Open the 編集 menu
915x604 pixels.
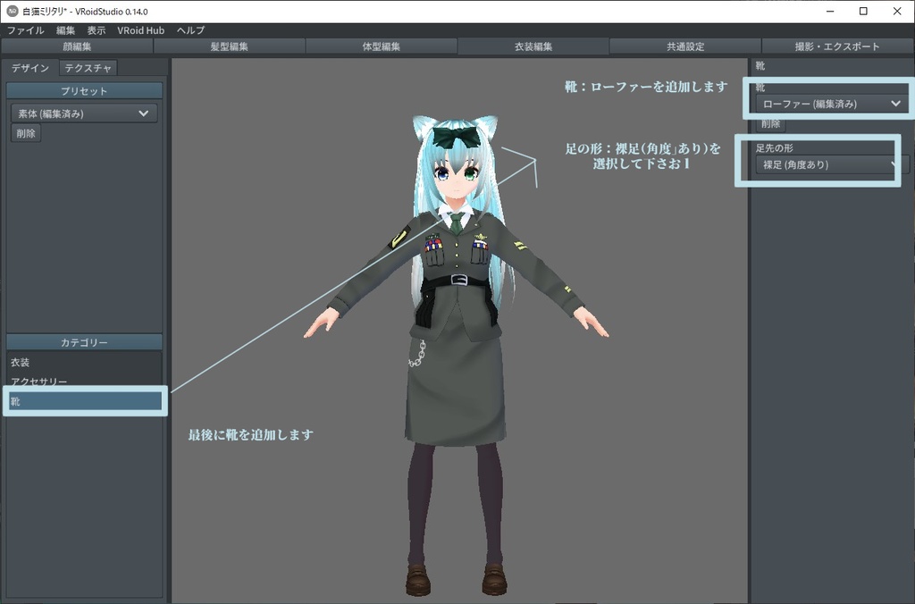(64, 29)
